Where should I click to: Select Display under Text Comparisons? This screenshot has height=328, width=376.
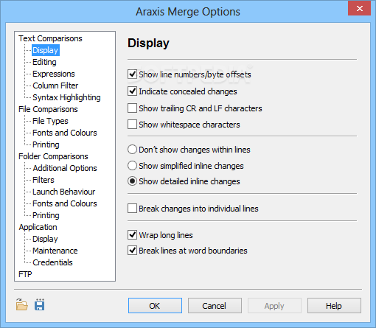(46, 50)
